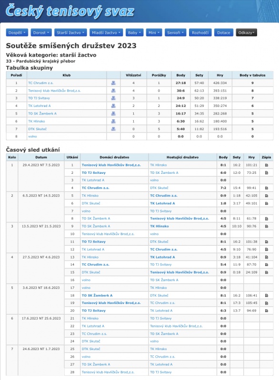Open the Dotace section
This screenshot has width=279, height=380.
pyautogui.click(x=224, y=32)
